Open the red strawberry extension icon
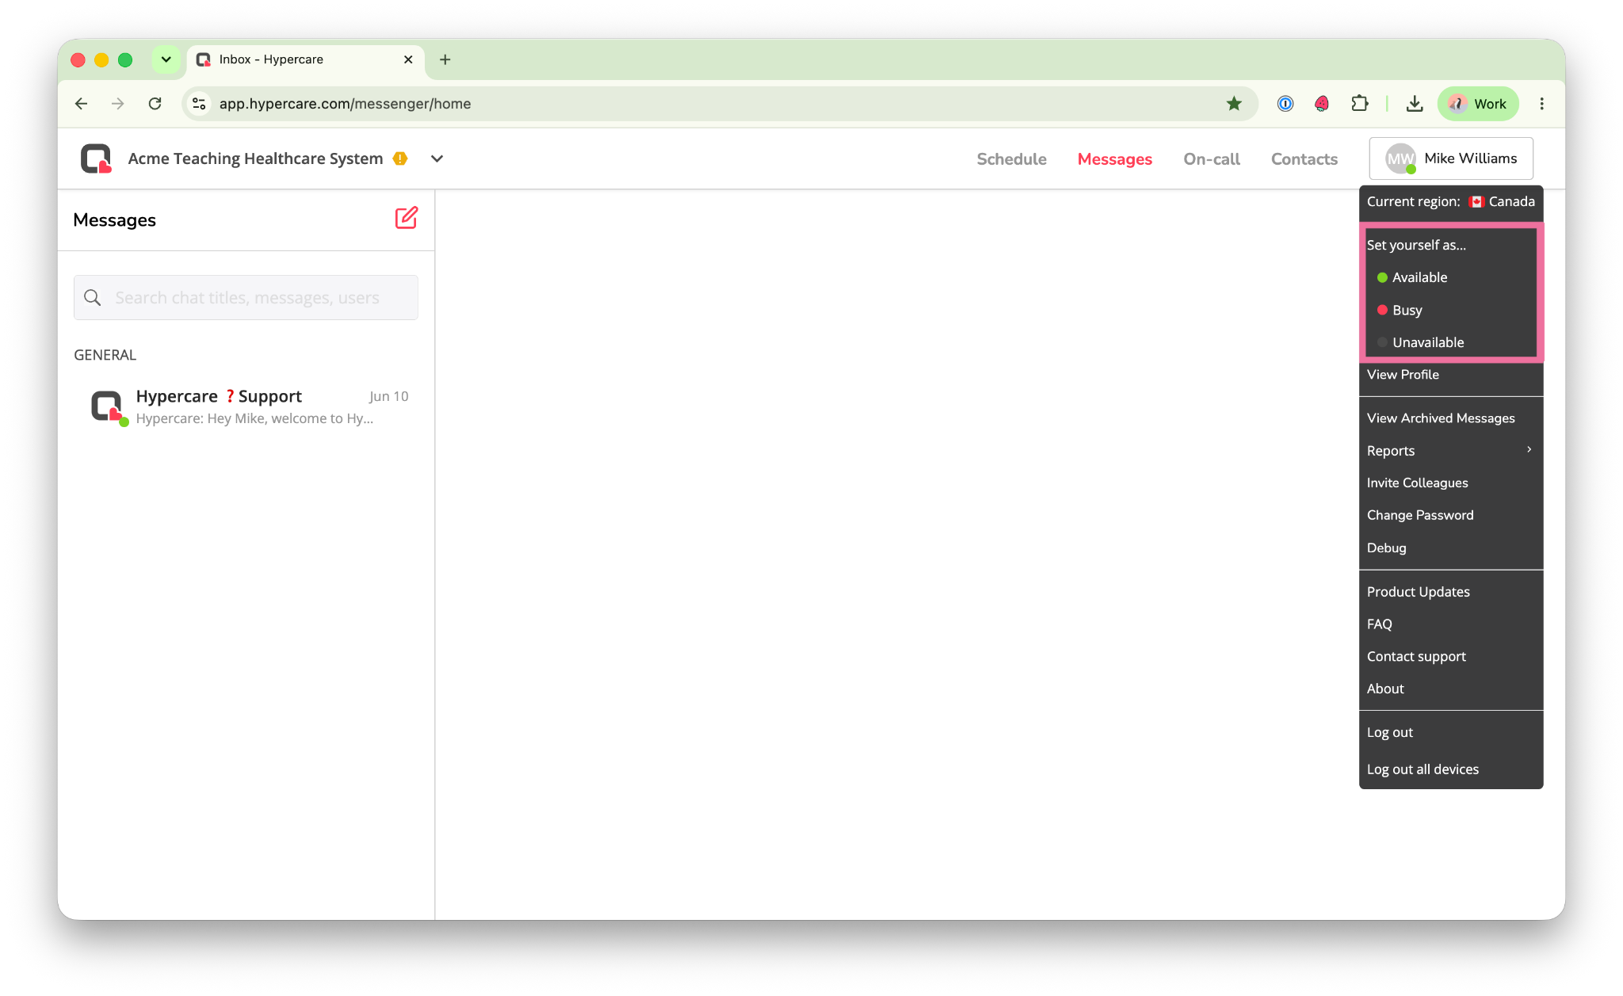The width and height of the screenshot is (1623, 996). click(1322, 104)
